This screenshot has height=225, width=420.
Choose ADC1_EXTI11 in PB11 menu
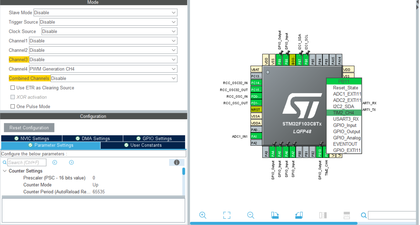(344, 94)
